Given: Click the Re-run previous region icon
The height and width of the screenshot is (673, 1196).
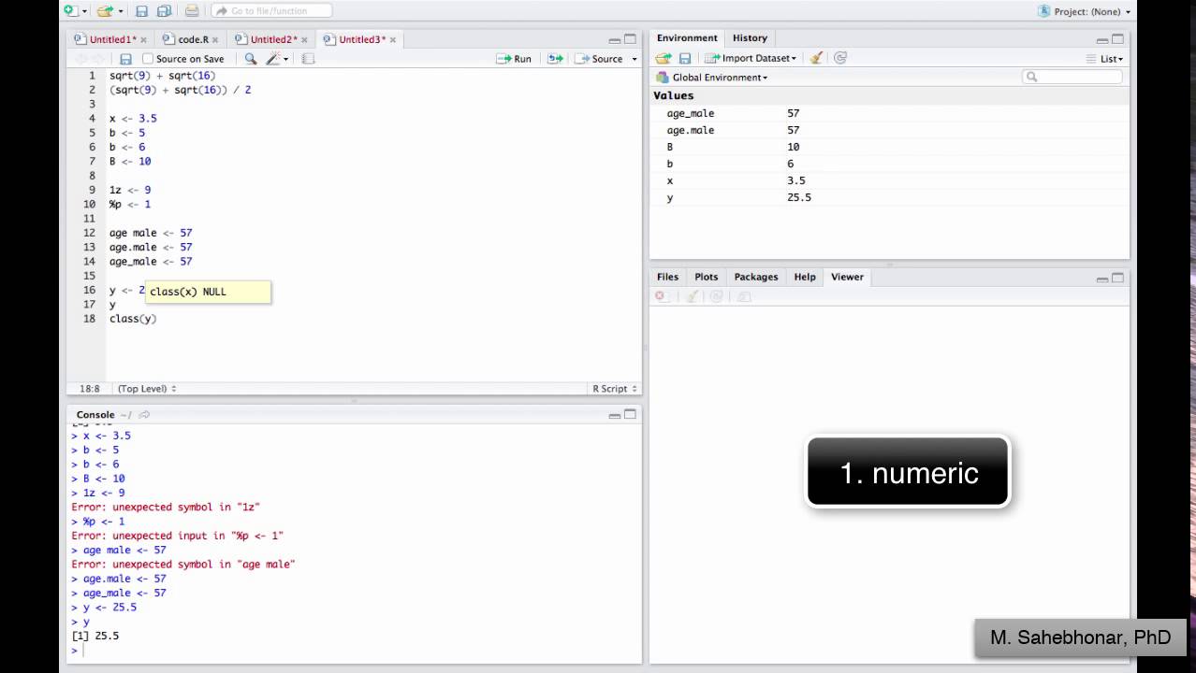Looking at the screenshot, I should coord(555,59).
